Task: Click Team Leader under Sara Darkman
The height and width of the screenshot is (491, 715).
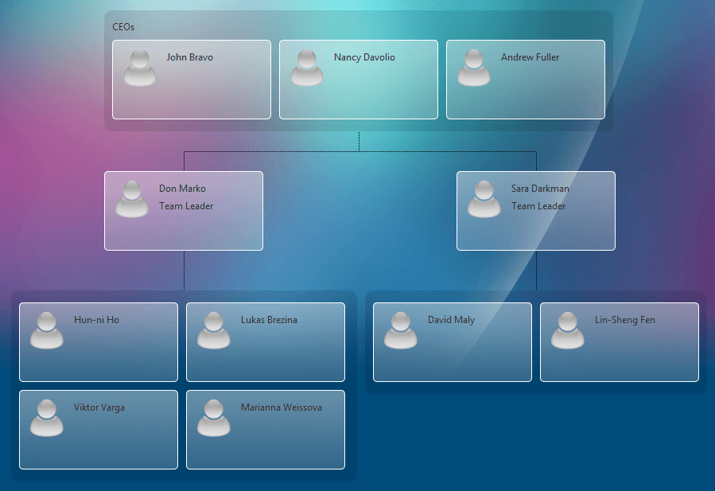Action: click(x=538, y=206)
